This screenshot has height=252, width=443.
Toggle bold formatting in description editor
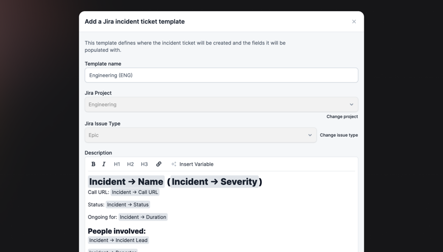pyautogui.click(x=93, y=164)
